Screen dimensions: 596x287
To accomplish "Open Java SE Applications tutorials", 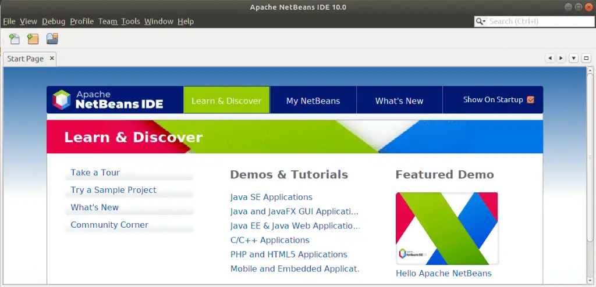I will [271, 197].
